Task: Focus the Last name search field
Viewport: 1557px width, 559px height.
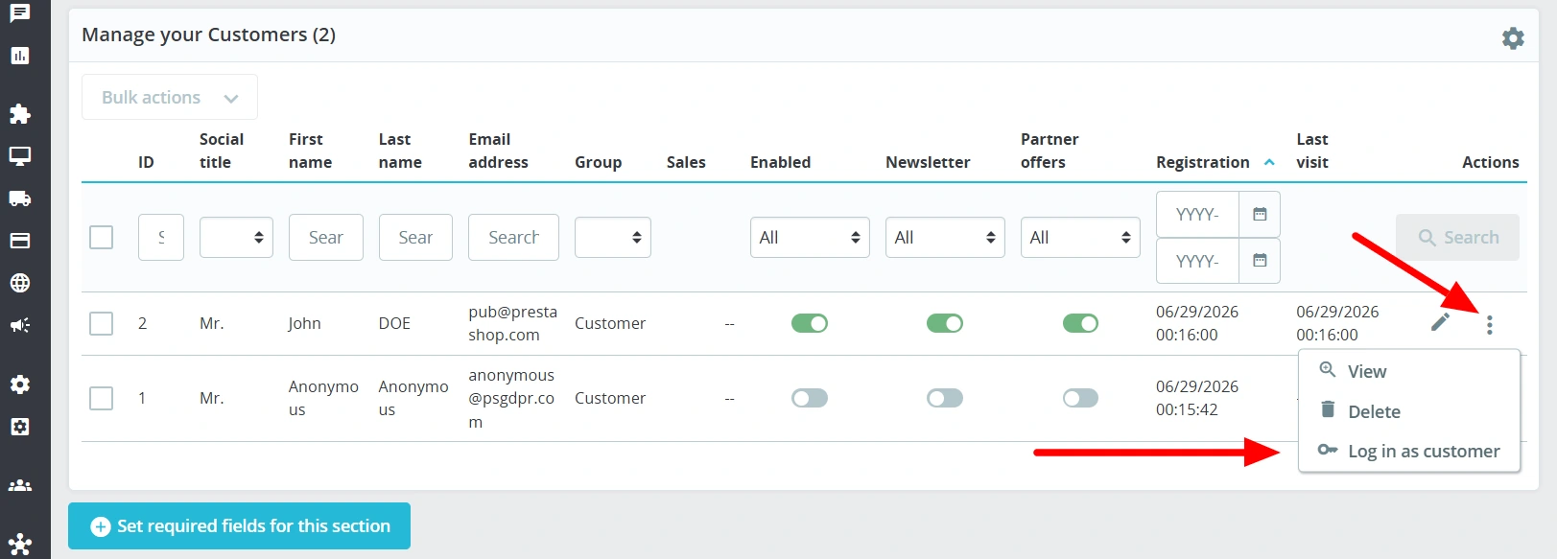Action: point(415,237)
